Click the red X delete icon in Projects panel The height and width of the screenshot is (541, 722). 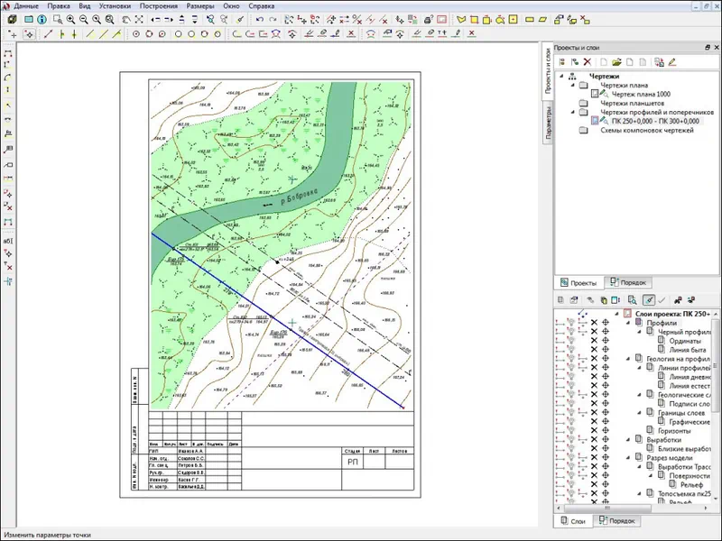pyautogui.click(x=588, y=62)
